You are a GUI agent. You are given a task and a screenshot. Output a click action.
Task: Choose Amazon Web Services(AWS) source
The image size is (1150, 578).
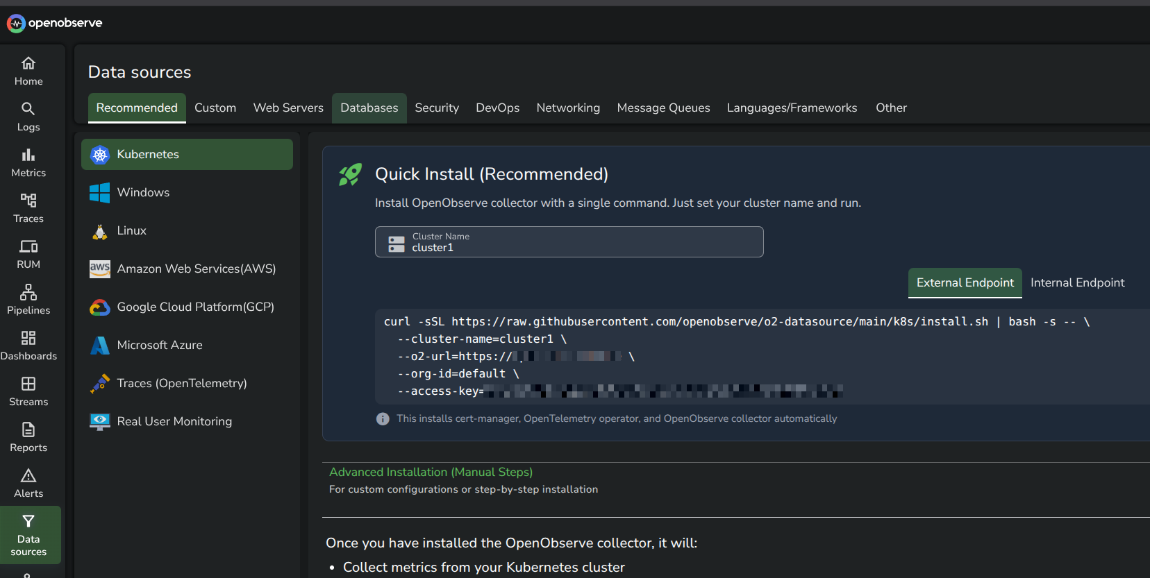click(187, 269)
